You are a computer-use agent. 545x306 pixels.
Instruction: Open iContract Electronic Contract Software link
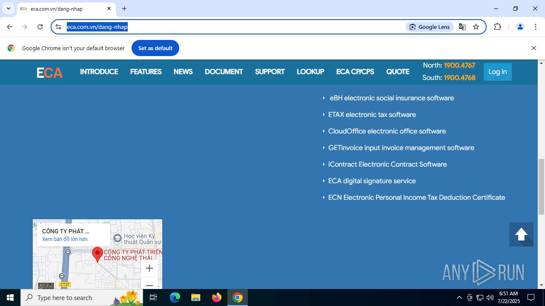coord(387,164)
